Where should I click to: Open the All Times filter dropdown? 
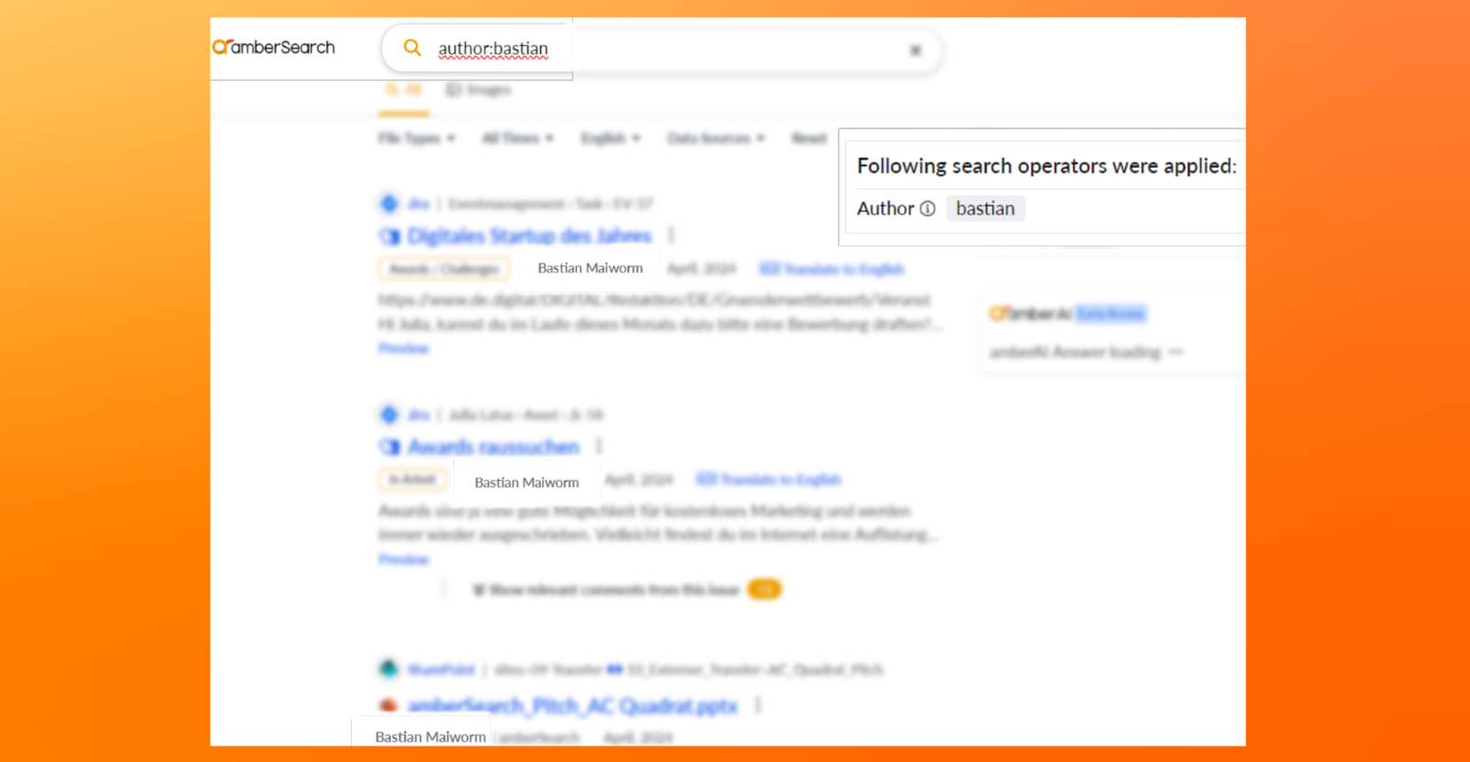[518, 139]
